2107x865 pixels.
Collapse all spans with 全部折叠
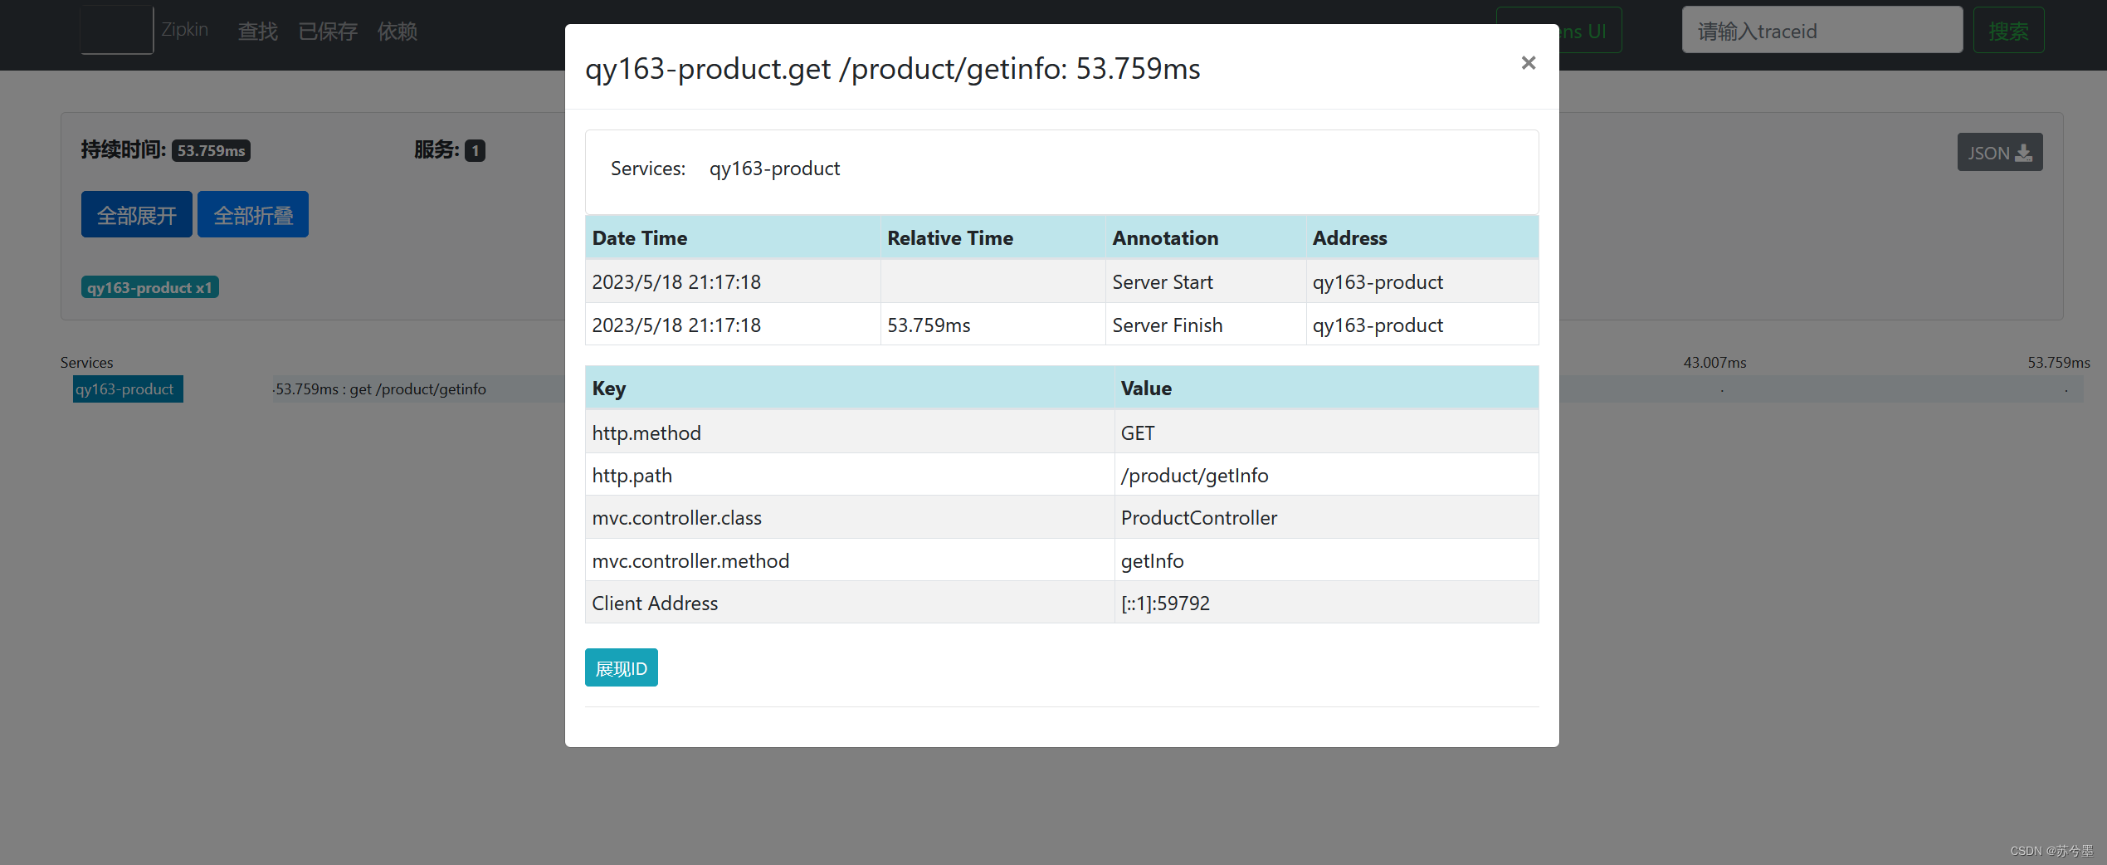point(253,215)
